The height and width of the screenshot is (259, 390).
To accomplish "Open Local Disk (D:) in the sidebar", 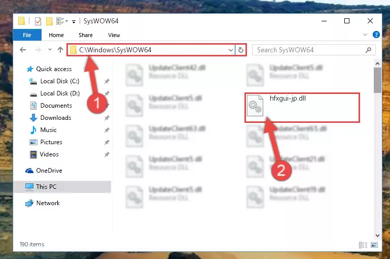I will click(60, 93).
